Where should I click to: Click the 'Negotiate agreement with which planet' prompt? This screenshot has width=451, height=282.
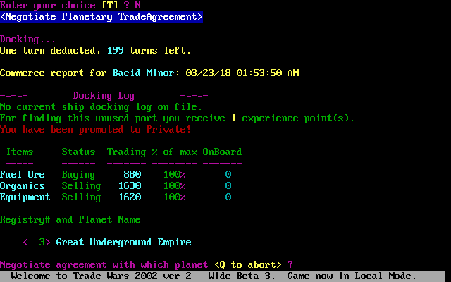(104, 265)
